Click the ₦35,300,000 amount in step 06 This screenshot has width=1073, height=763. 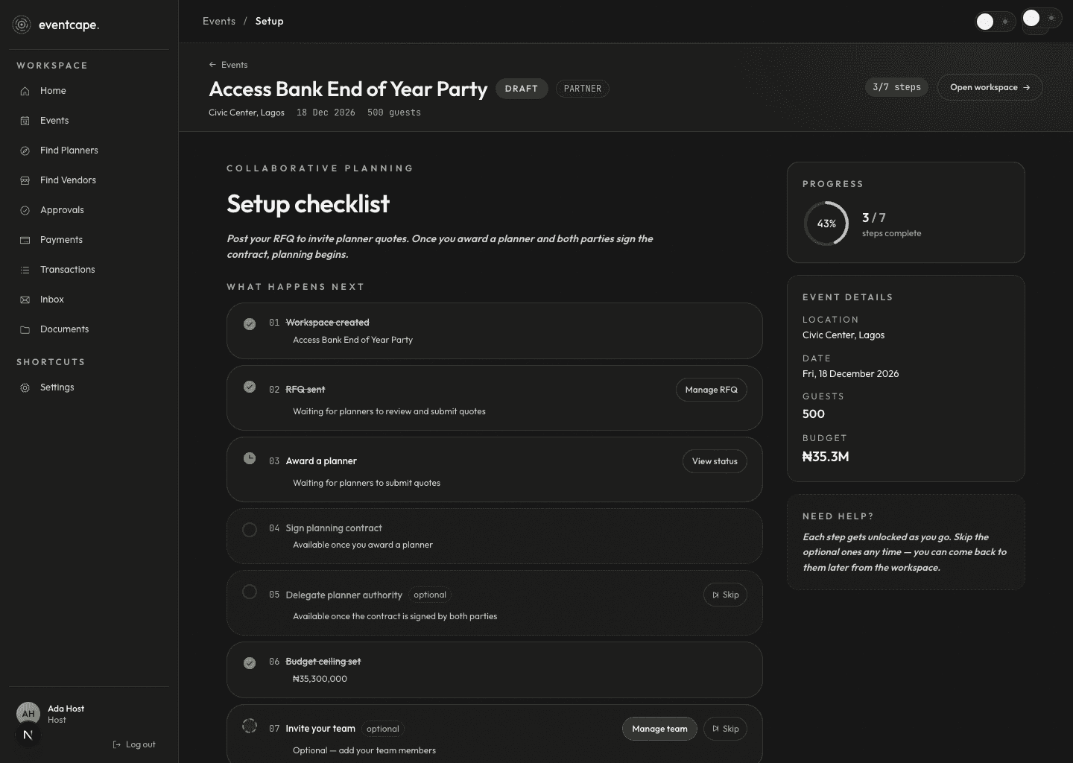tap(320, 679)
